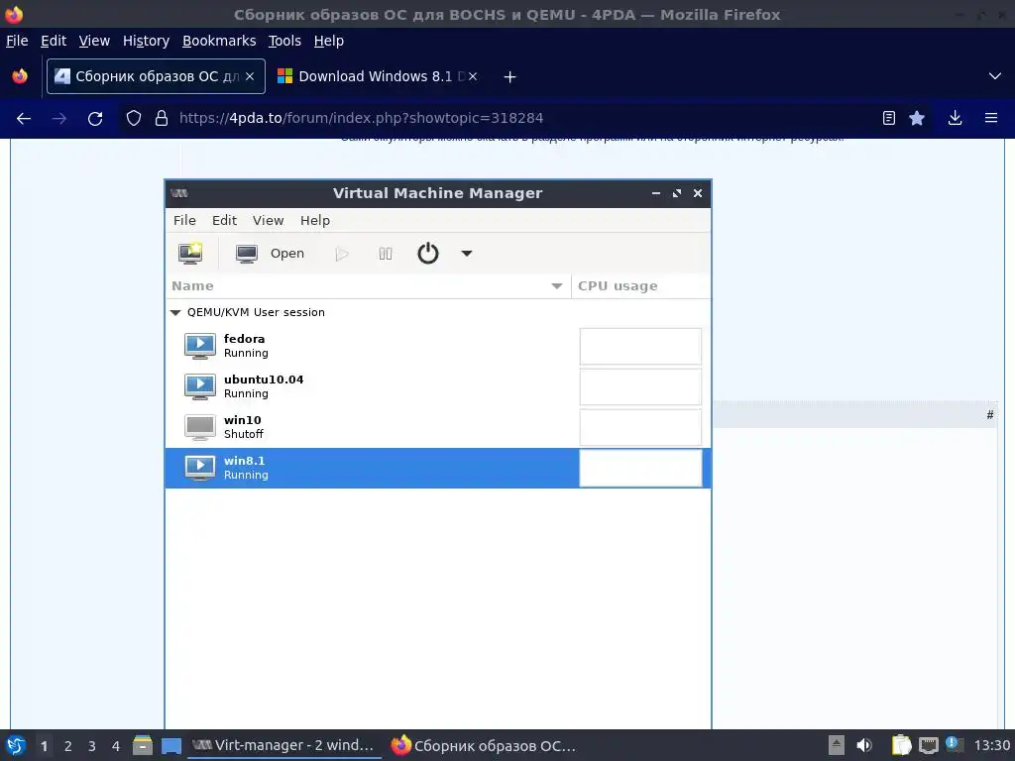List all tabs chevron
Viewport: 1015px width, 761px height.
tap(995, 76)
